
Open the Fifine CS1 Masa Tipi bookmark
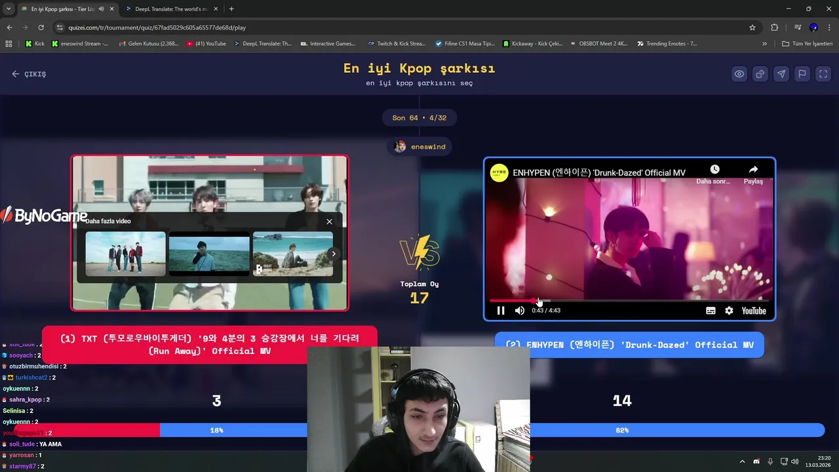(465, 44)
